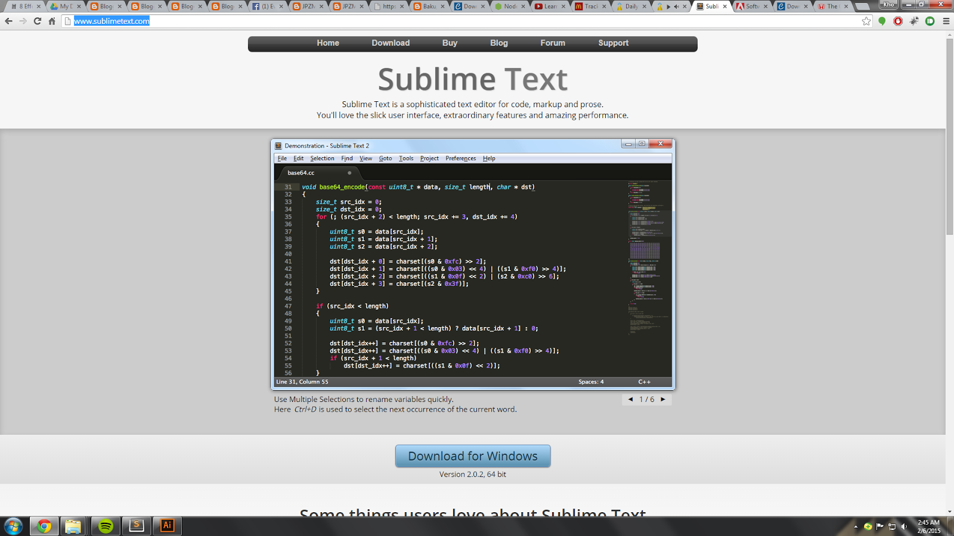The image size is (954, 536).
Task: Open Spotify from the taskbar
Action: 106,526
